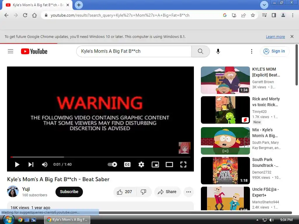
Task: Open more actions ellipsis under the video
Action: [x=189, y=192]
